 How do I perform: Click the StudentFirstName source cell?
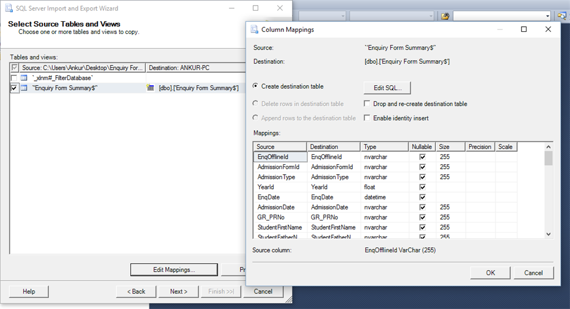pos(280,227)
